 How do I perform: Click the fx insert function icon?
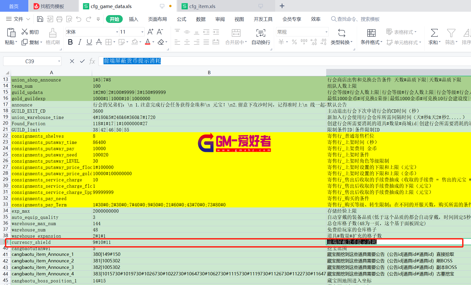point(92,61)
